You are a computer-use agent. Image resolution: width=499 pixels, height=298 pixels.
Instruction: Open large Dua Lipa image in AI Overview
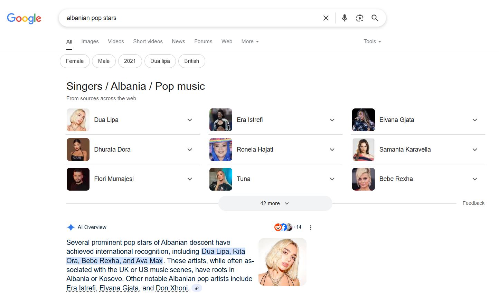282,262
